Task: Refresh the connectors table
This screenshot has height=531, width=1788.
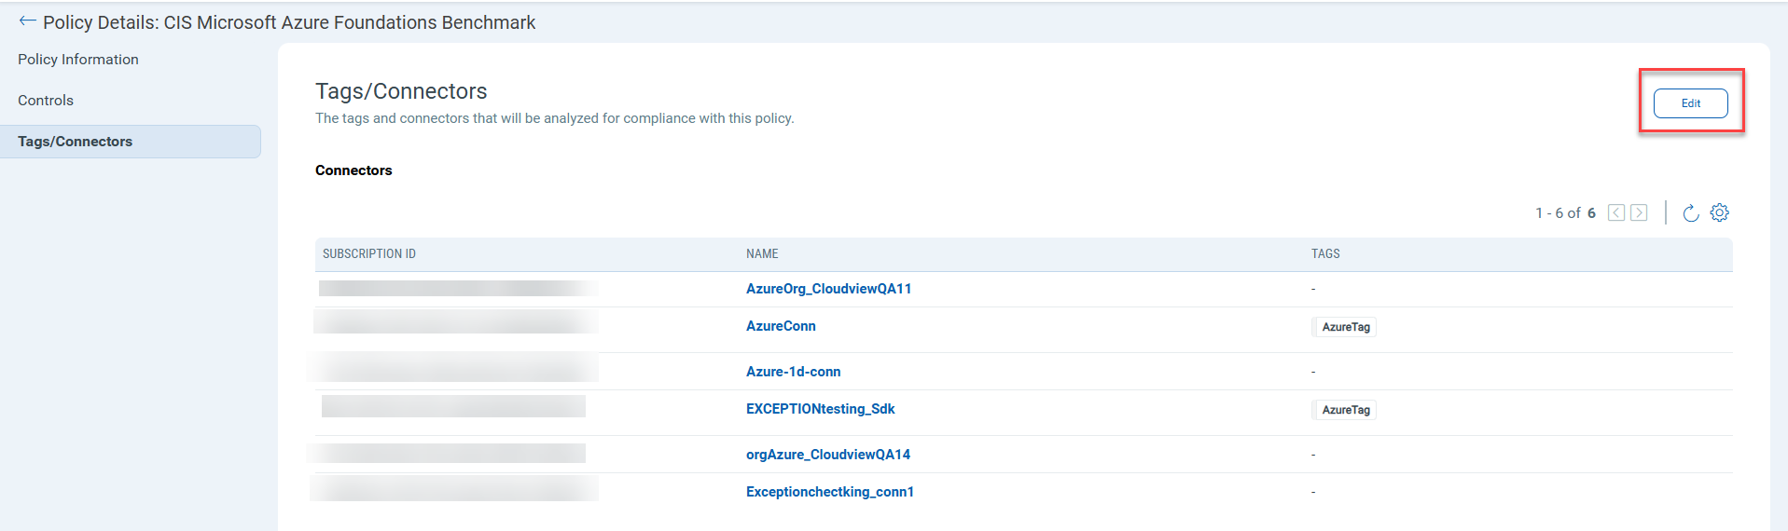Action: pyautogui.click(x=1690, y=213)
